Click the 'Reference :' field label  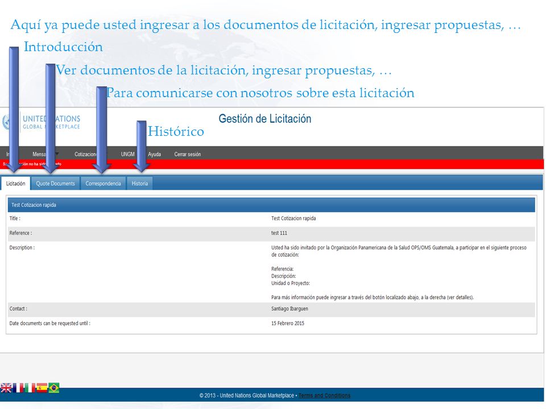click(x=20, y=233)
